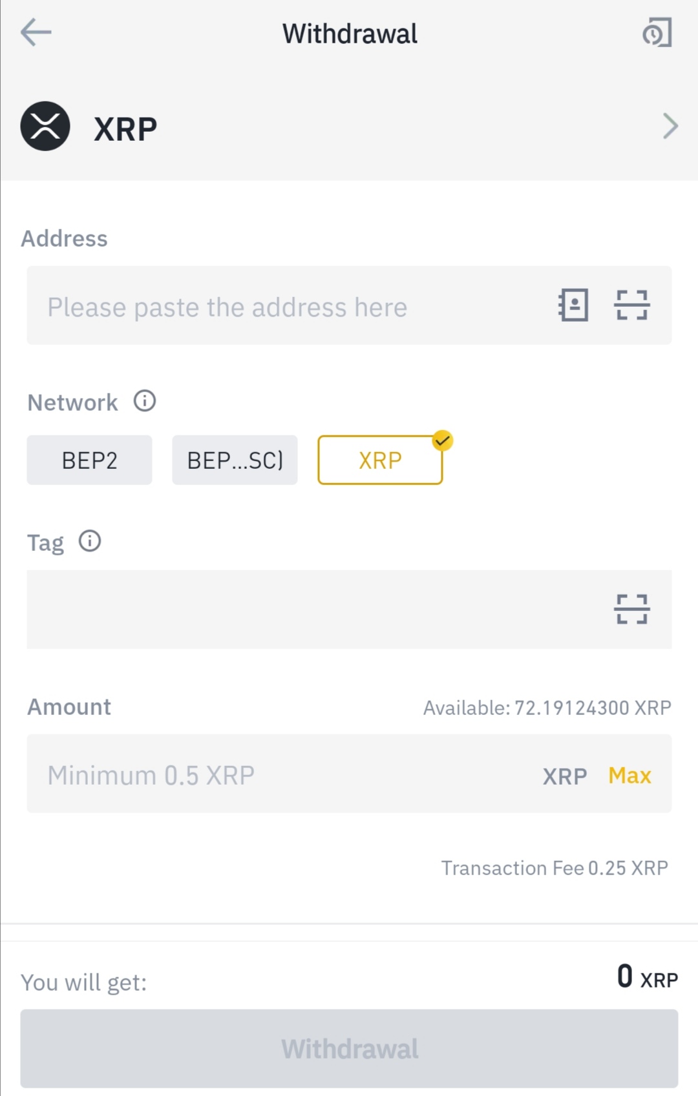Screen dimensions: 698x1096
Task: Tap the XRP coin logo
Action: tap(45, 127)
